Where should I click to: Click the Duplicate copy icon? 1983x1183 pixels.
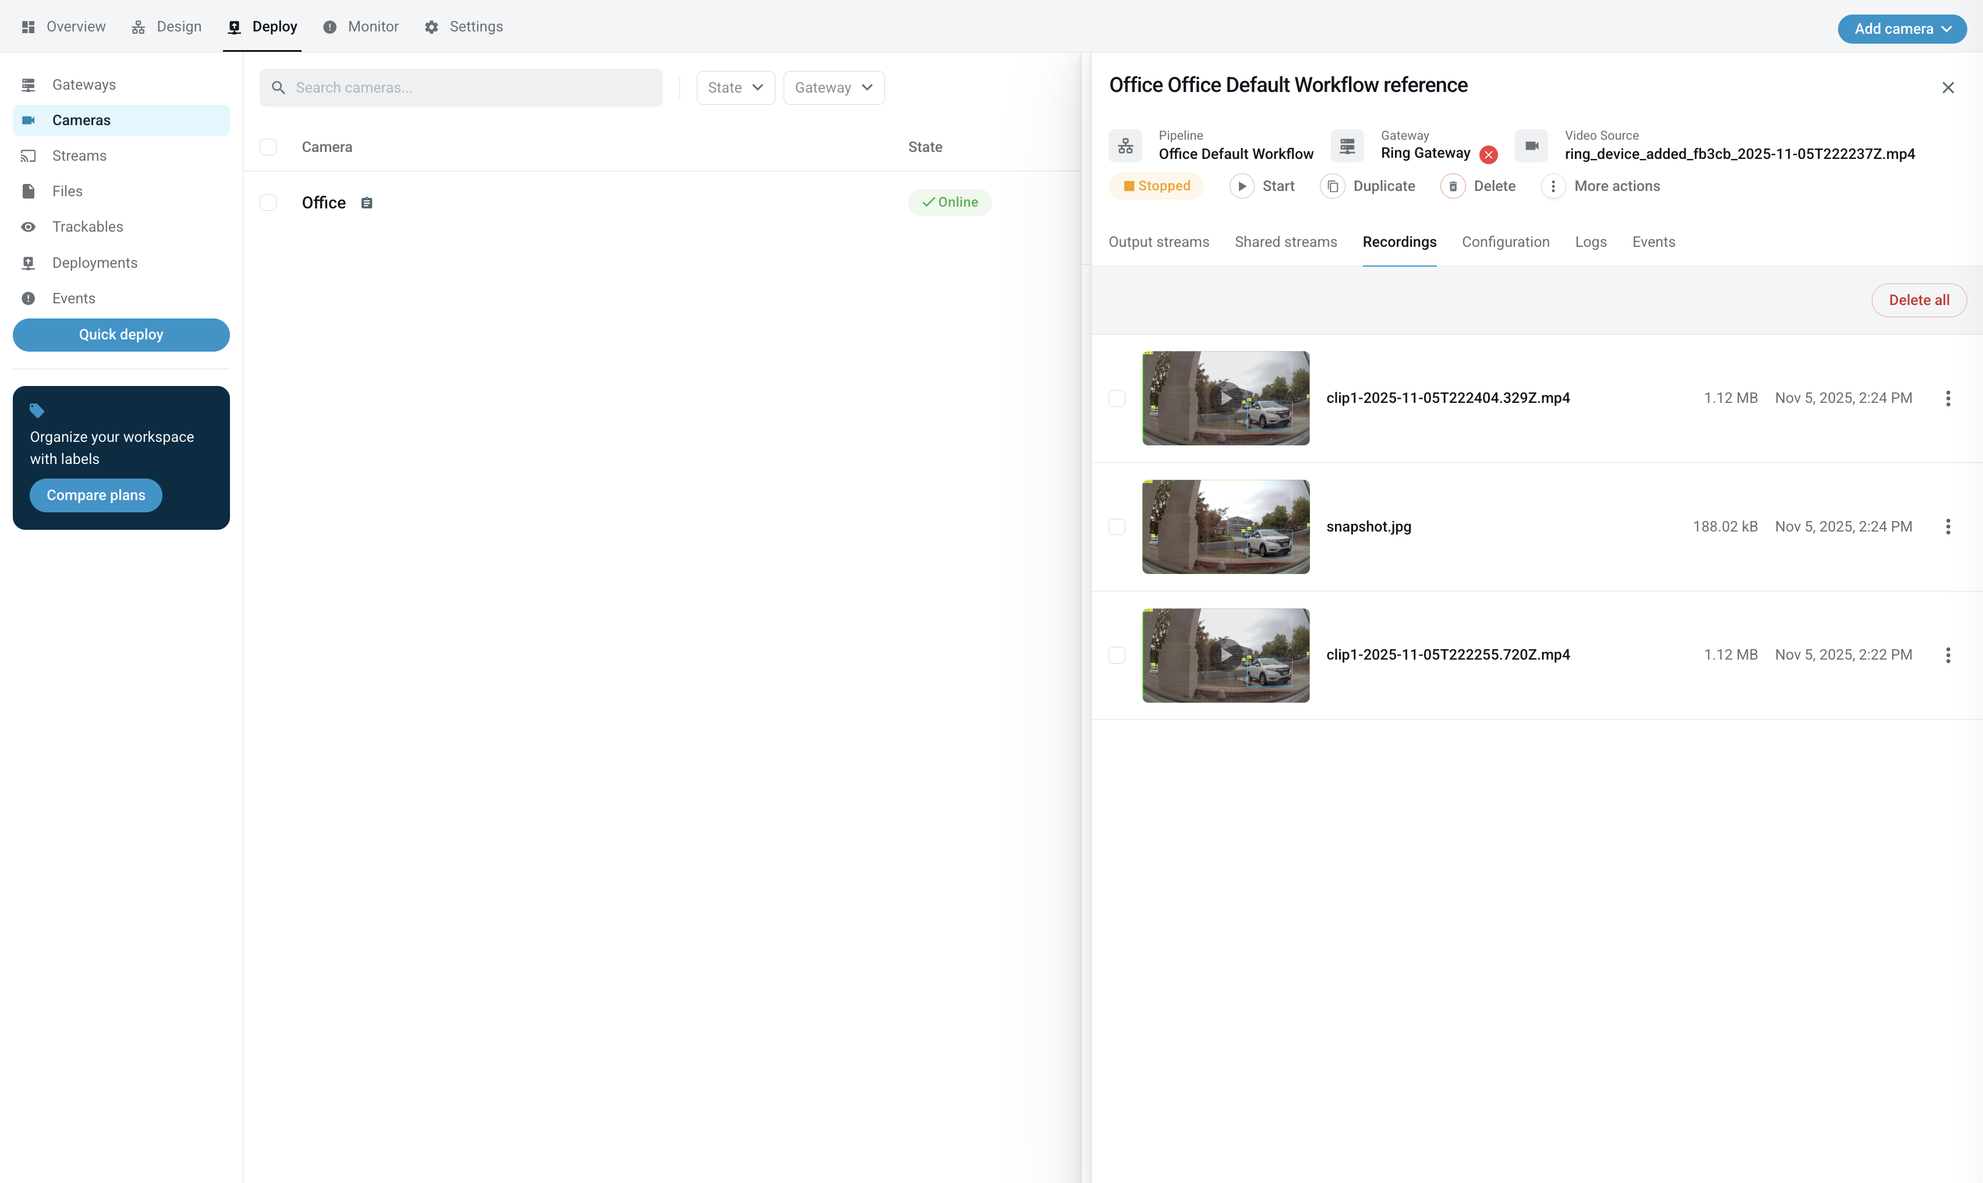click(x=1332, y=186)
